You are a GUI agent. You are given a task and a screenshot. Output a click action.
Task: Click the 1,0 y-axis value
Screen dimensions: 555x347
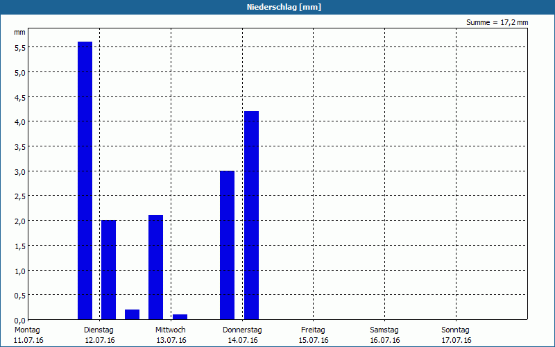20,271
